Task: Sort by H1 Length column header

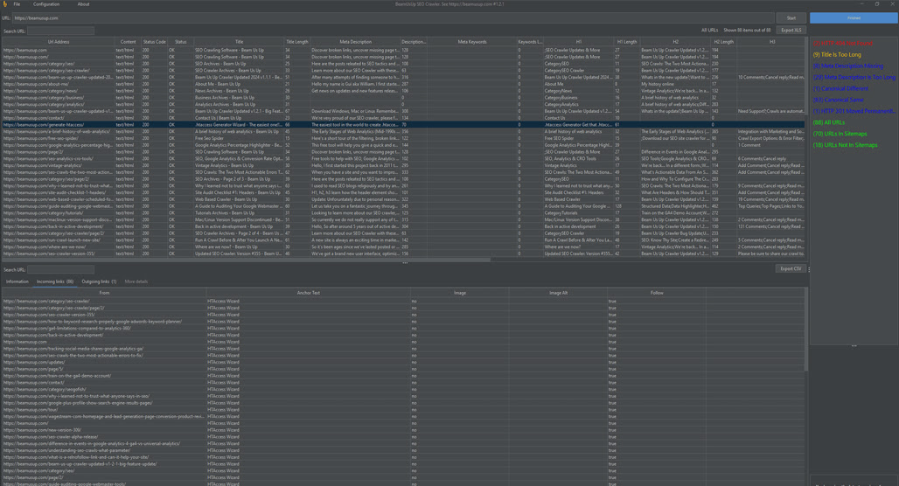Action: tap(627, 42)
